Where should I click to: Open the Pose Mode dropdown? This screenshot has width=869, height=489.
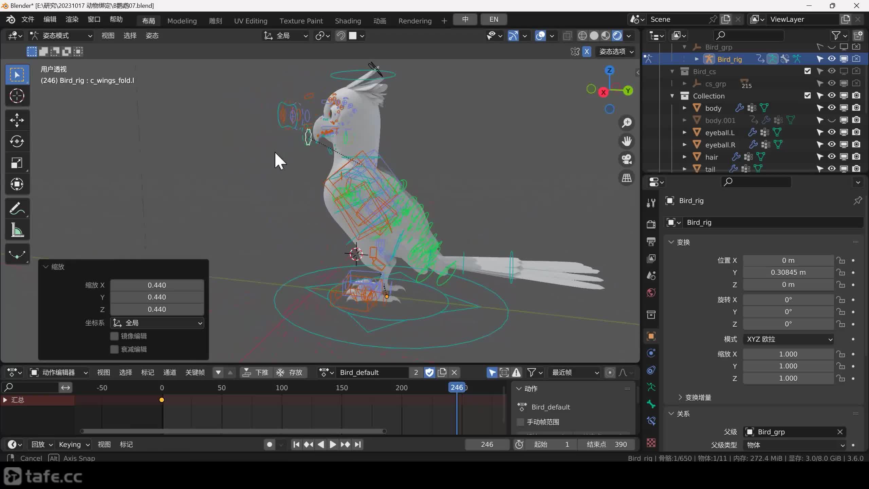61,36
